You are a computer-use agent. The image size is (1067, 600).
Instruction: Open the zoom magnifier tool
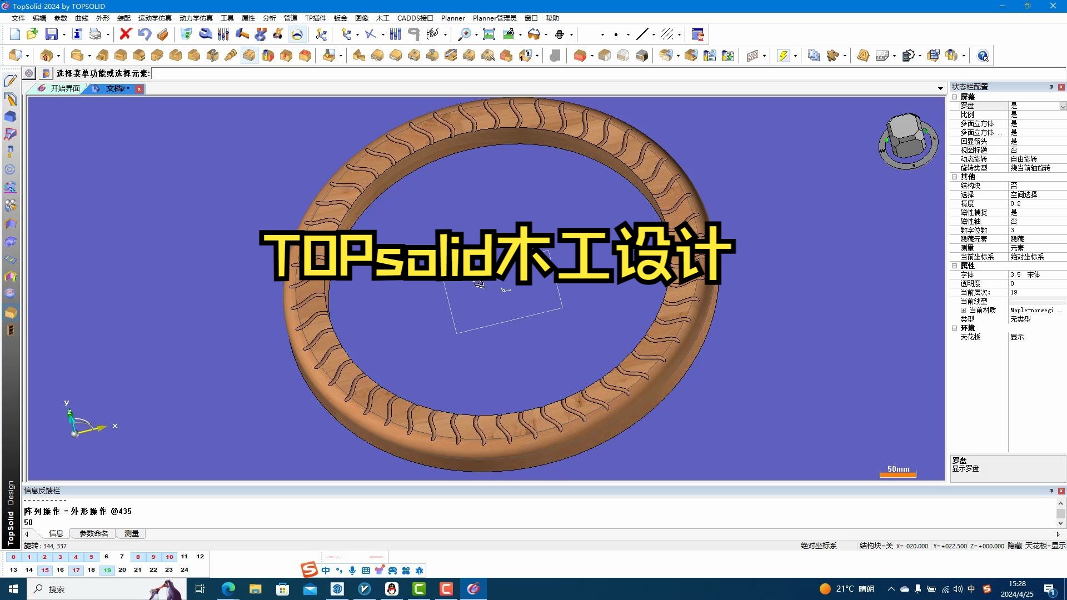[x=463, y=34]
